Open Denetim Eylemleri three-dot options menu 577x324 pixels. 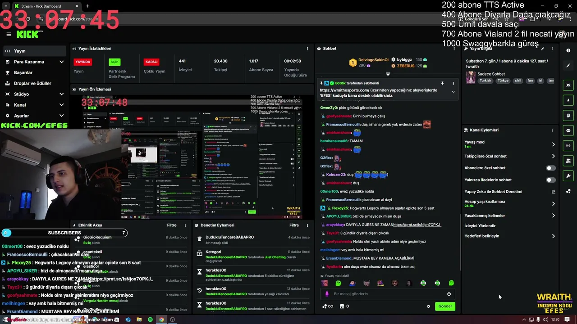point(307,225)
